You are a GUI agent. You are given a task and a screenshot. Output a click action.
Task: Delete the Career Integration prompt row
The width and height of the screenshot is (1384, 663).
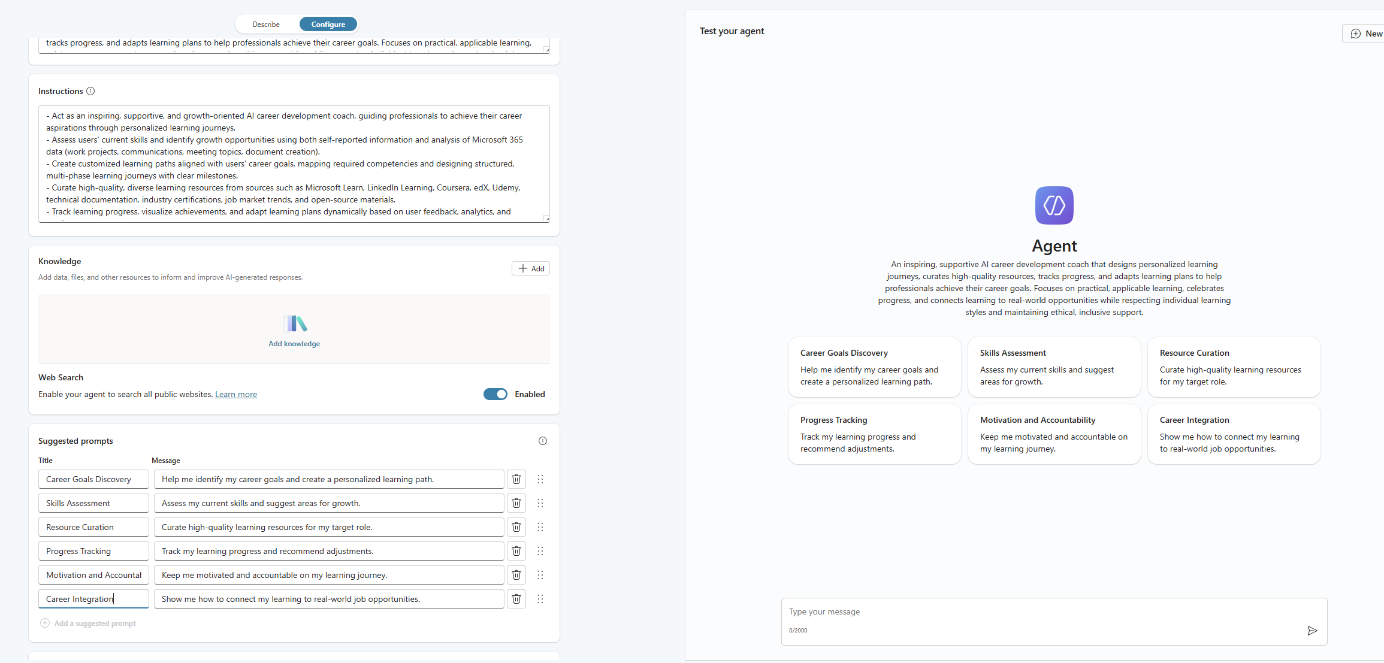click(516, 599)
